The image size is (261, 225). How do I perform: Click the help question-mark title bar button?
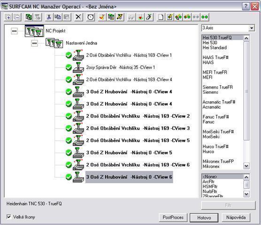click(x=246, y=7)
